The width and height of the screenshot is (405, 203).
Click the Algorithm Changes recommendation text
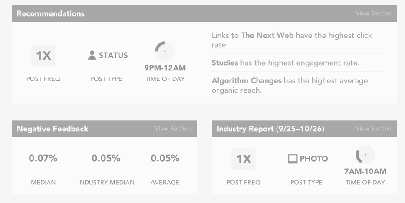pos(290,85)
